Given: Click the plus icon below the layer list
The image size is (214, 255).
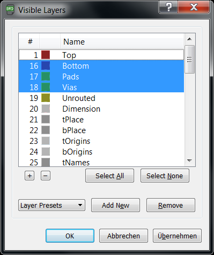Looking at the screenshot, I should click(29, 176).
